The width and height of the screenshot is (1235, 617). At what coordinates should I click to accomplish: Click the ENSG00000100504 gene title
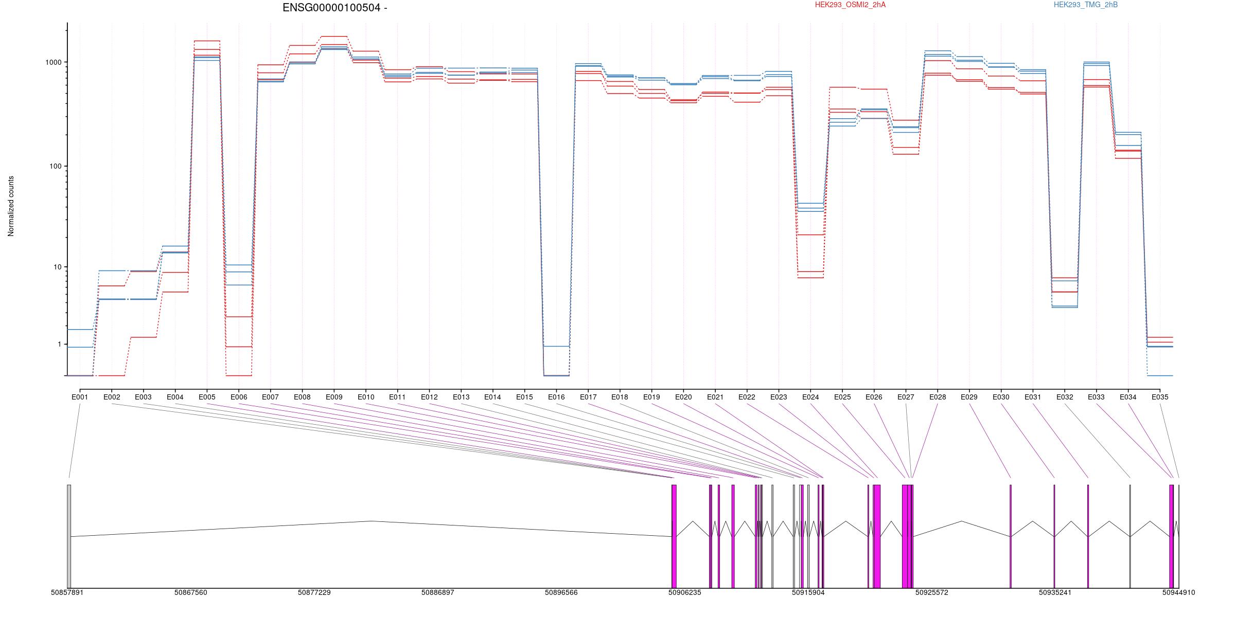(334, 8)
